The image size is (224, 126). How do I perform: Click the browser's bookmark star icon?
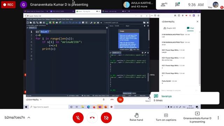point(158,15)
